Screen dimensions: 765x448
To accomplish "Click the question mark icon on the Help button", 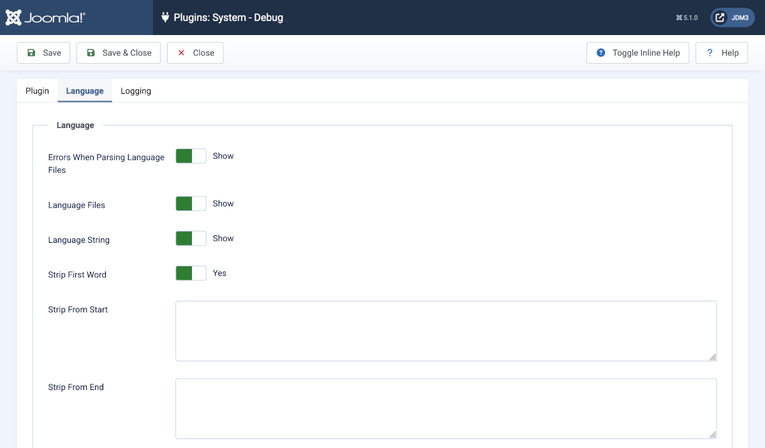I will (x=710, y=53).
